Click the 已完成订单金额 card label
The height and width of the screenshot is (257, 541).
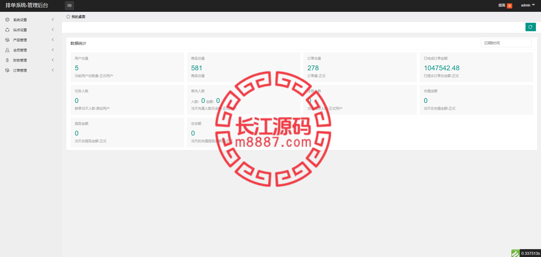tap(436, 58)
